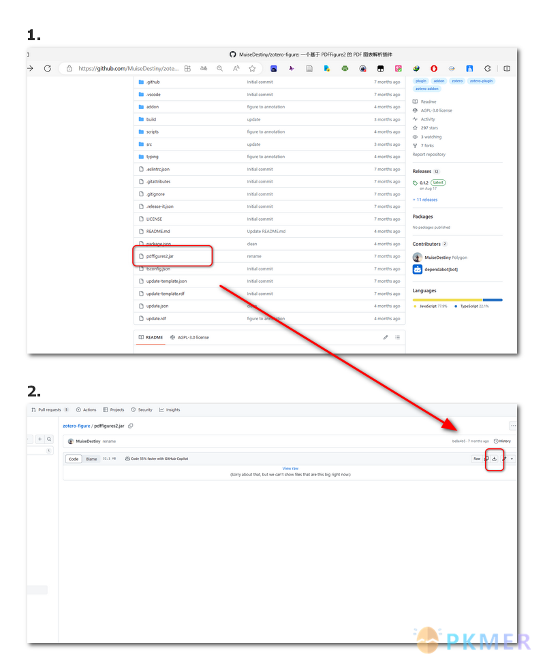
Task: Open the src folder
Action: (149, 144)
